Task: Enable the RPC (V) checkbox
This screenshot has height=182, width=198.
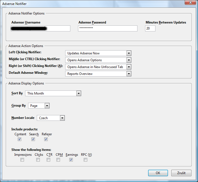Action: [85, 160]
